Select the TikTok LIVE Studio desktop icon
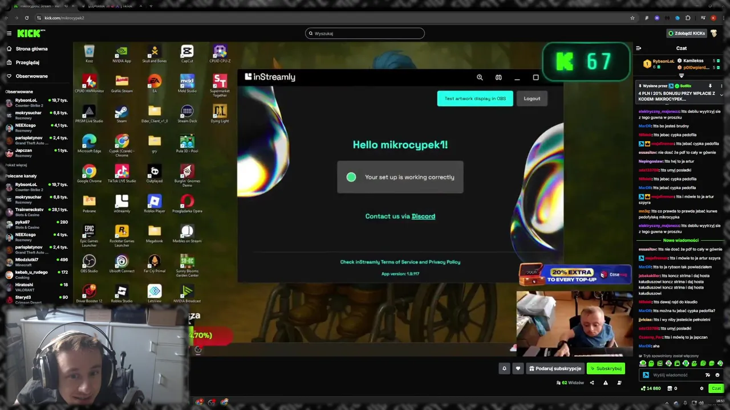The image size is (730, 410). tap(121, 174)
